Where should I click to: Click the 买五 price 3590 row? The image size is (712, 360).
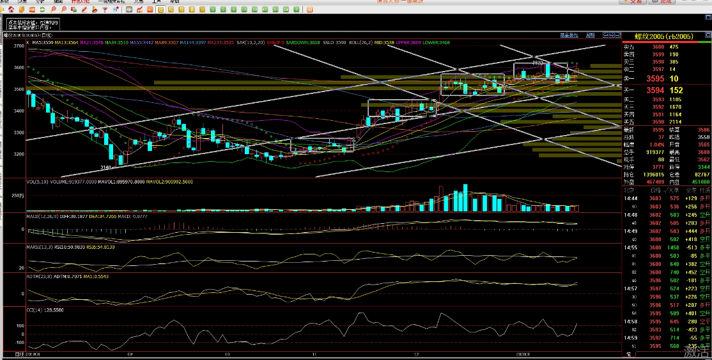point(667,122)
